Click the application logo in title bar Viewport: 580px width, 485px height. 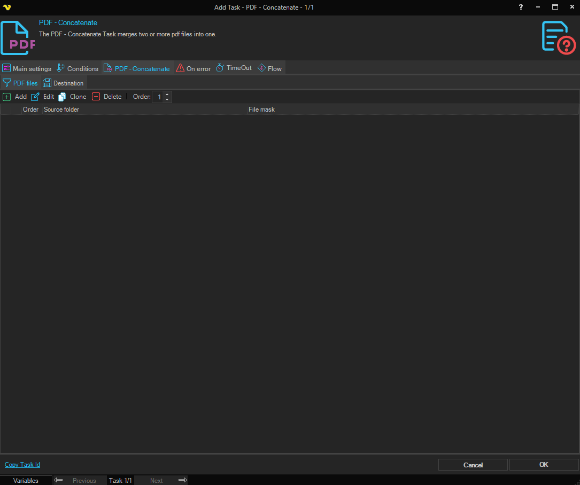(x=7, y=7)
